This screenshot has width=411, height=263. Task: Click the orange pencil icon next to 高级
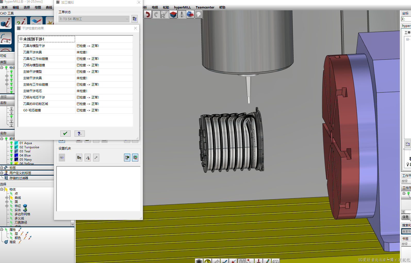coord(20,242)
